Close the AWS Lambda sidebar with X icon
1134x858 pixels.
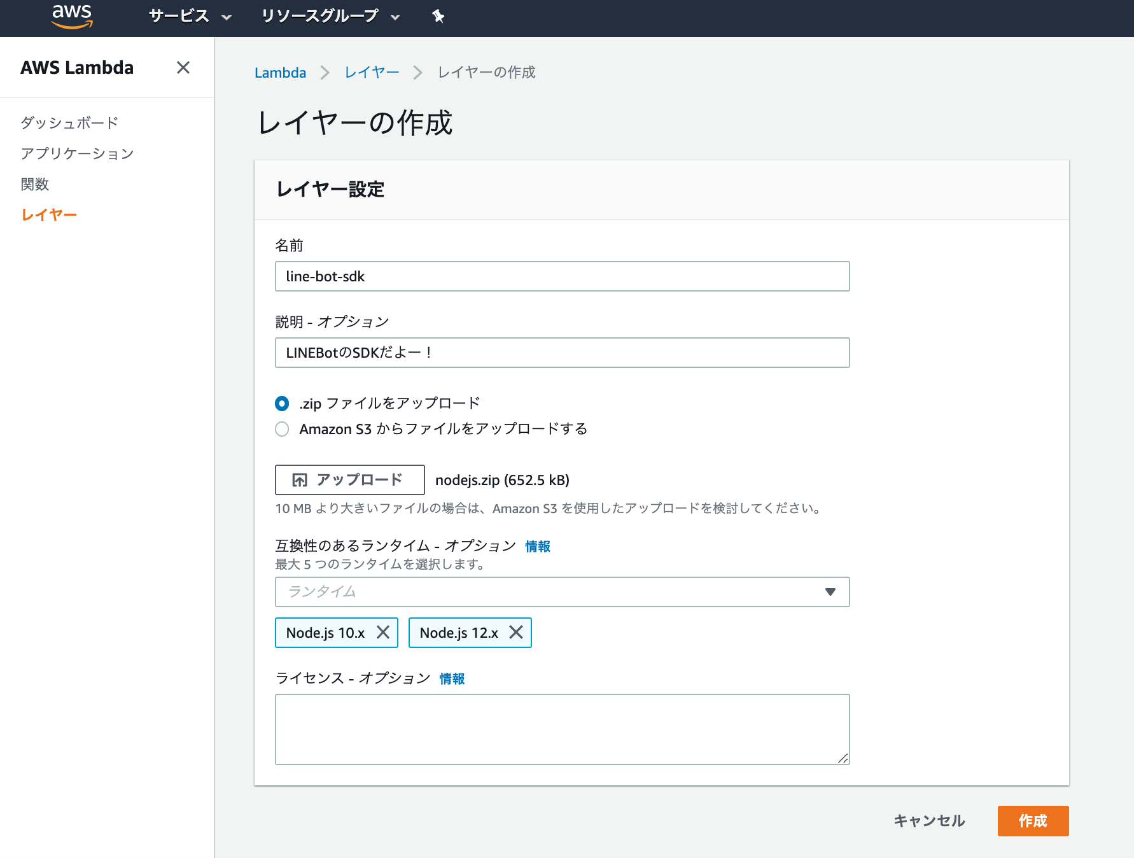pyautogui.click(x=183, y=67)
